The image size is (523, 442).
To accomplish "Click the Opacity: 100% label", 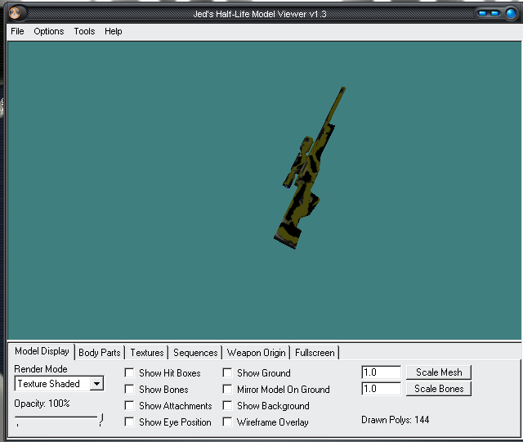I will pos(42,404).
